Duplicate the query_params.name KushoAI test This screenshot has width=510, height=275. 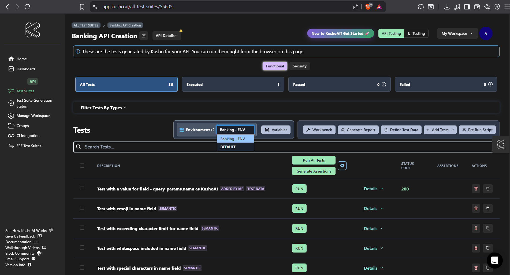(488, 189)
